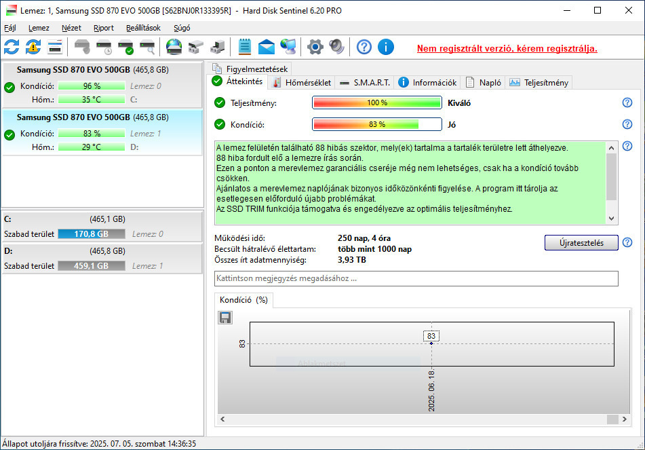Click the status text scrollbar down arrow
The height and width of the screenshot is (450, 645).
click(x=611, y=219)
